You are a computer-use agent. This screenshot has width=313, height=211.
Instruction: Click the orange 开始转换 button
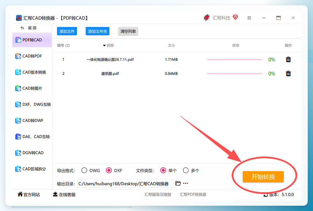263,177
